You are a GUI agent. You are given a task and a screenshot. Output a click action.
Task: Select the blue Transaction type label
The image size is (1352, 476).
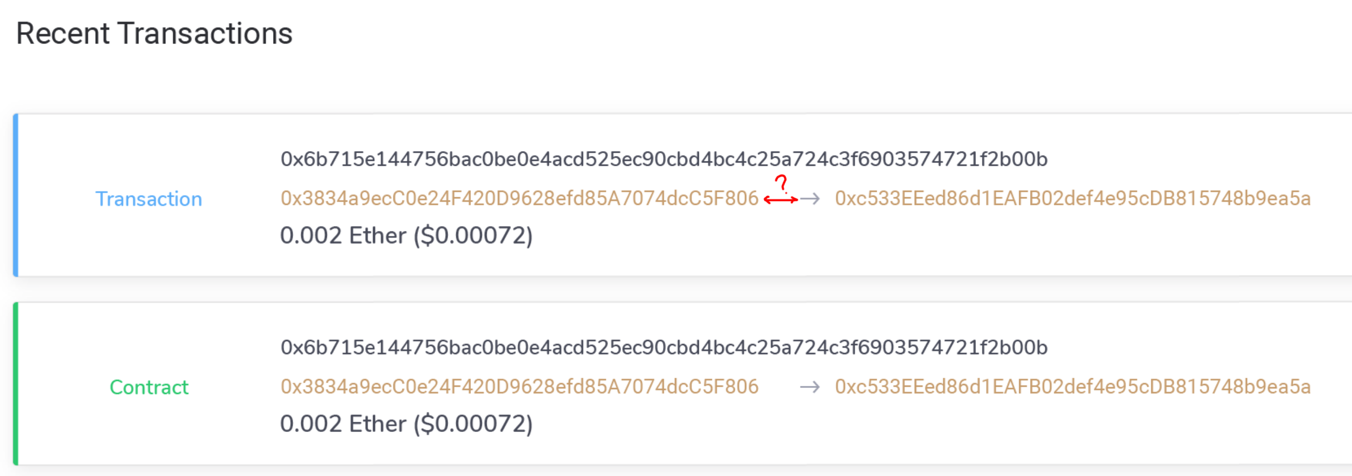pyautogui.click(x=149, y=199)
